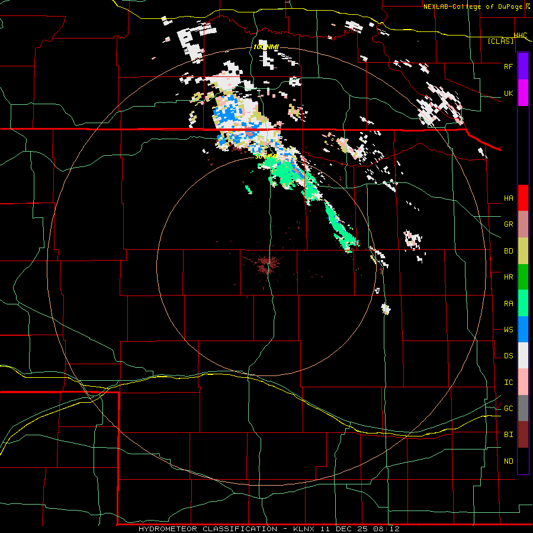Select the BI brown legend swatch

pos(523,435)
